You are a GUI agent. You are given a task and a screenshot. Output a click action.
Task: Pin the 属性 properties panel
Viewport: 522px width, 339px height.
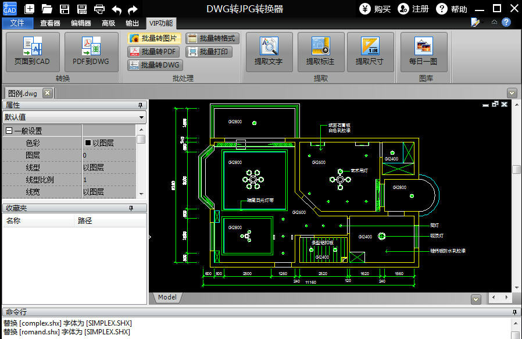click(140, 105)
